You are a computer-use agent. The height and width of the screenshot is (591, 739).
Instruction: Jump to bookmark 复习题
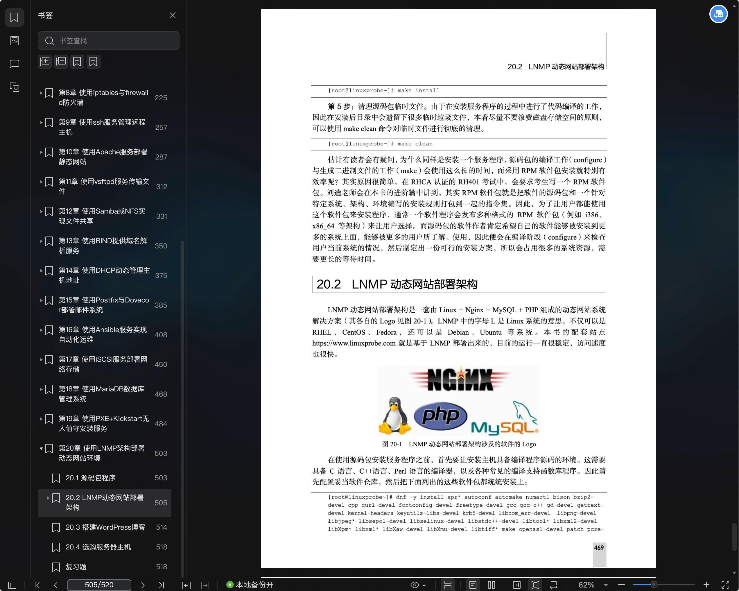coord(104,567)
